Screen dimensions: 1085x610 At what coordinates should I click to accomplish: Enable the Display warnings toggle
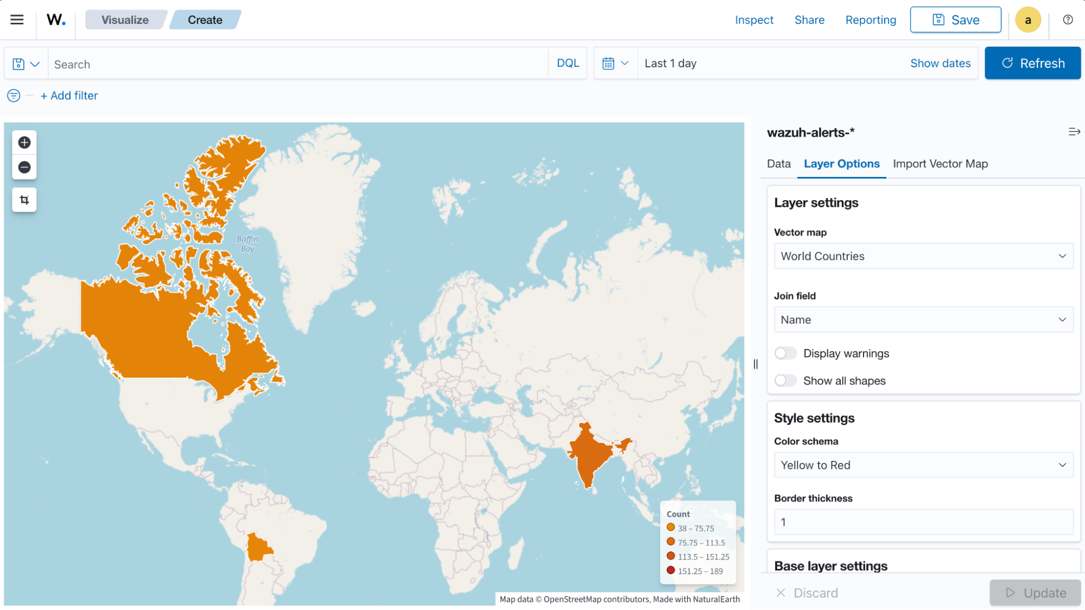click(785, 353)
